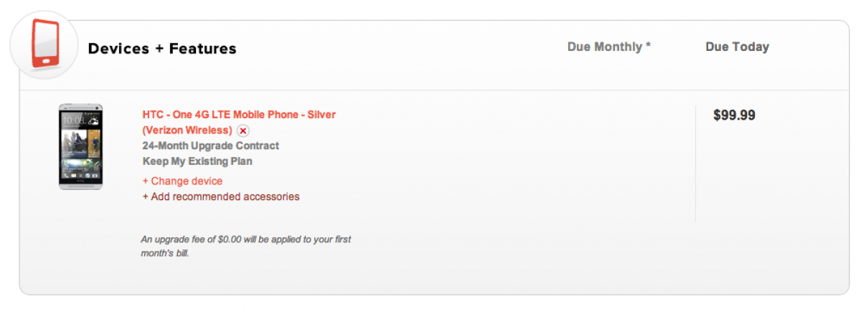Open the HTC - One 4G LTE product link
861x309 pixels.
point(239,115)
